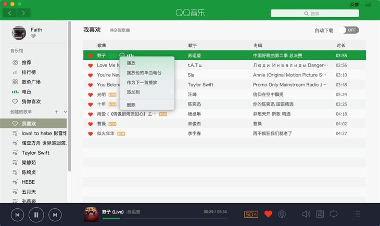This screenshot has height=226, width=380.
Task: Click artist Taylor Swift in song list
Action: coord(200,85)
